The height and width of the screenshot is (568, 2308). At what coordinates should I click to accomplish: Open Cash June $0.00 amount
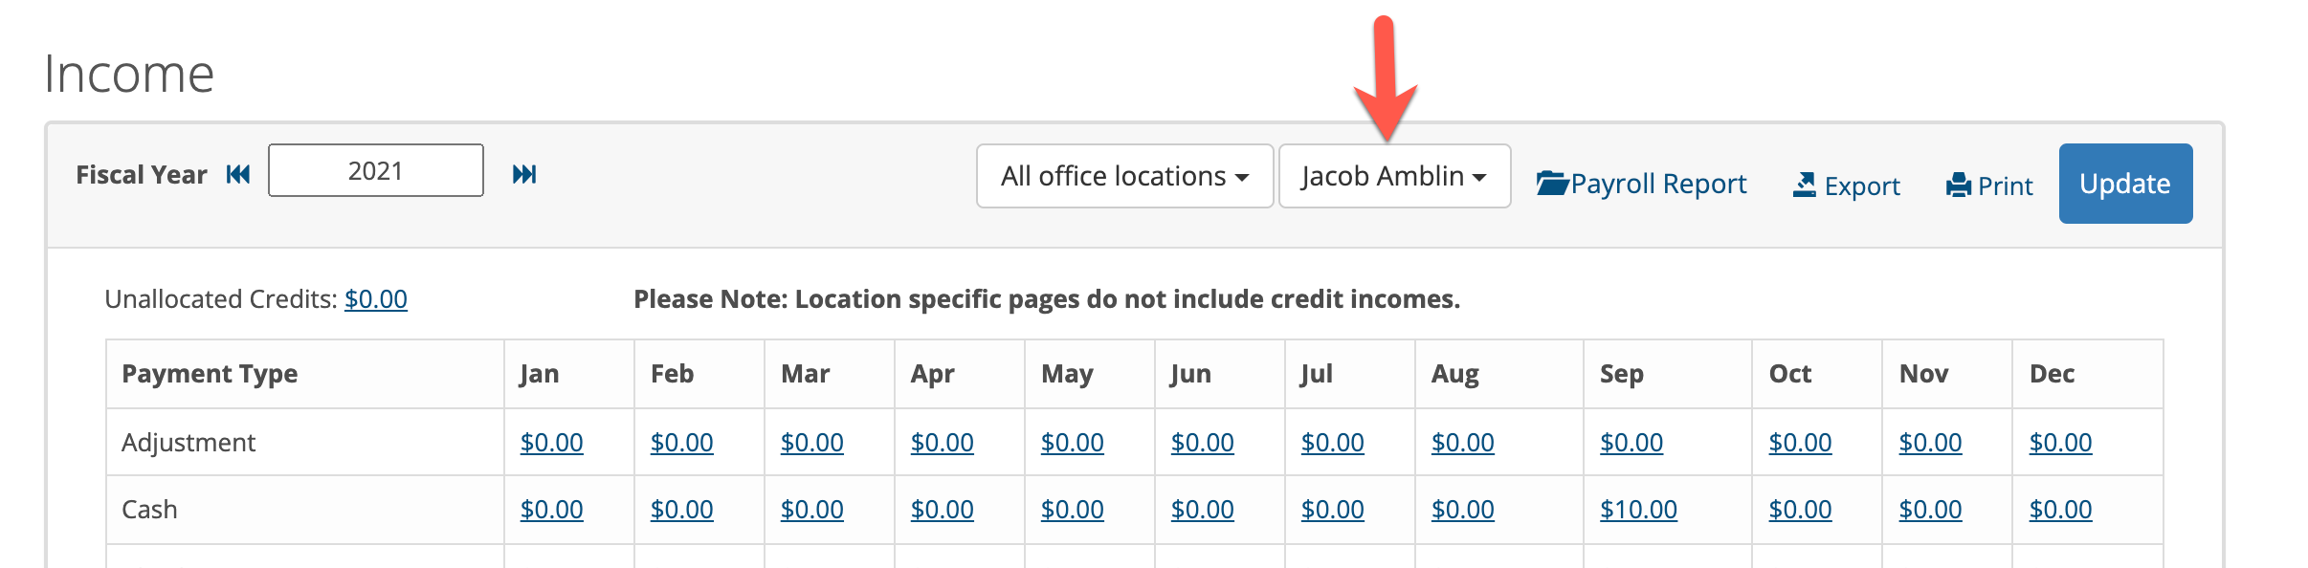click(1202, 510)
